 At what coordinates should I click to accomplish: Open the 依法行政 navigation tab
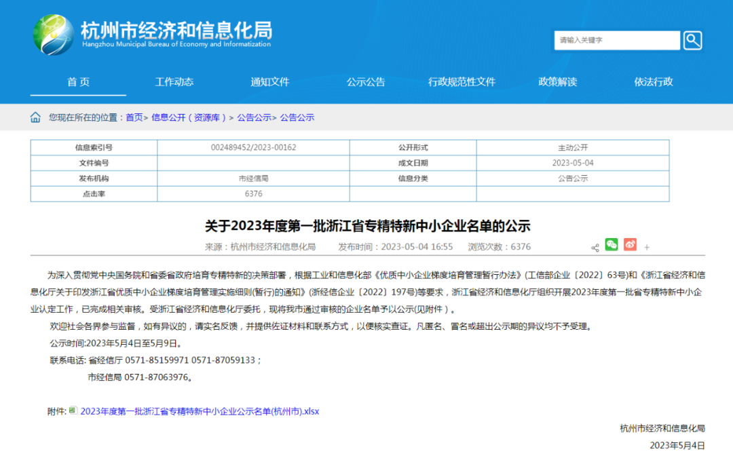tap(654, 82)
